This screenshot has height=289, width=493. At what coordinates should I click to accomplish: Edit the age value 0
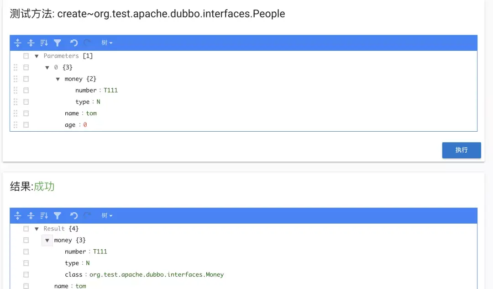click(x=85, y=125)
